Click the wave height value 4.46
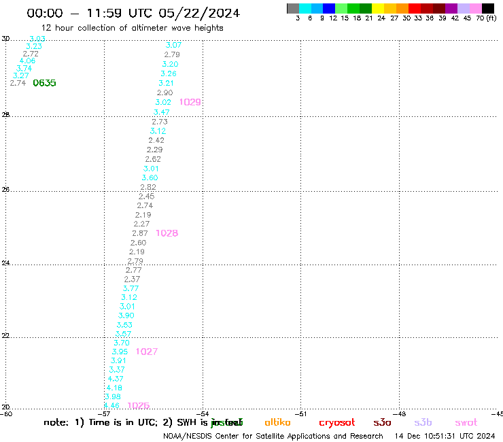The image size is (503, 442). click(x=111, y=406)
